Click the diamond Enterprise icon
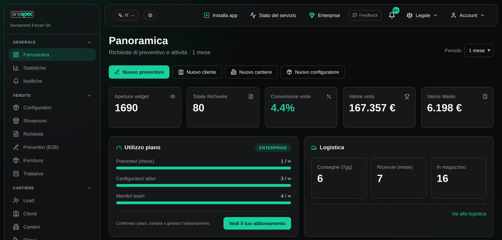 click(x=312, y=15)
